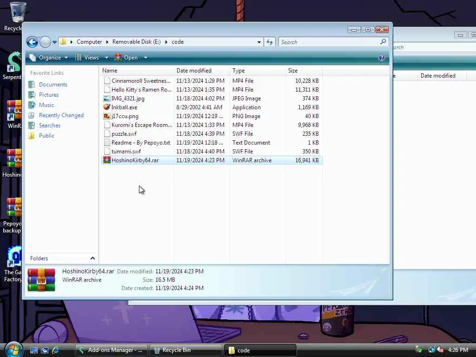This screenshot has width=476, height=357.
Task: Select Computer in the address breadcrumb
Action: point(89,42)
